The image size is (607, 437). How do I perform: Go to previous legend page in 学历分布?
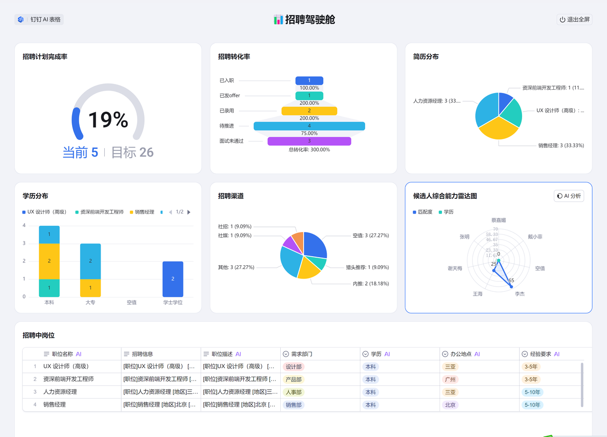pos(170,212)
